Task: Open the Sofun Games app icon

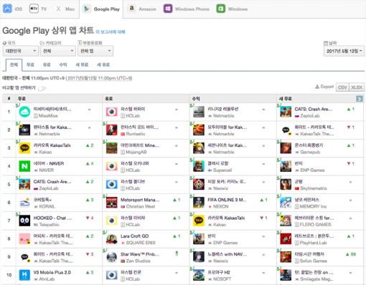Action: click(286, 257)
